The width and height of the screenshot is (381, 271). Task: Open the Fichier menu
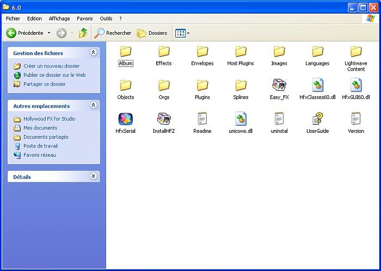13,19
